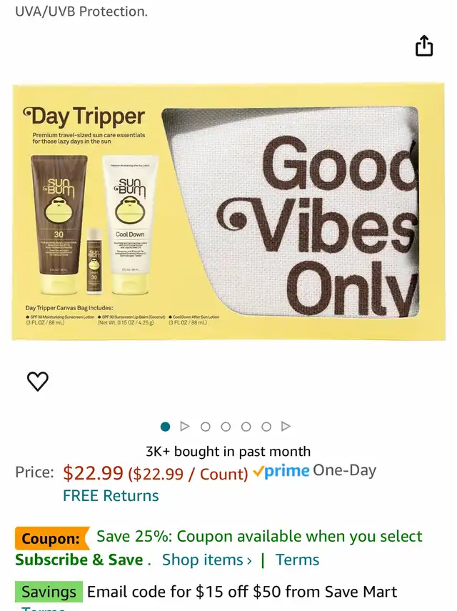Open the first video indicator in carousel
The image size is (457, 611).
(x=185, y=427)
